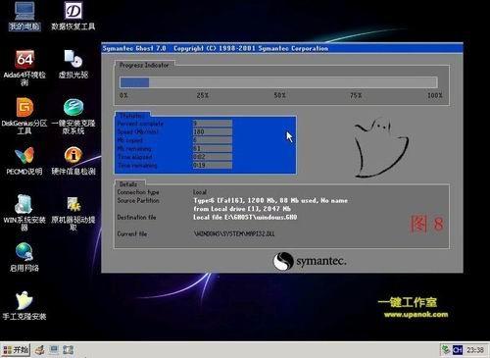The height and width of the screenshot is (358, 490).
Task: Launch DiskGenius分区工具
Action: (x=24, y=116)
